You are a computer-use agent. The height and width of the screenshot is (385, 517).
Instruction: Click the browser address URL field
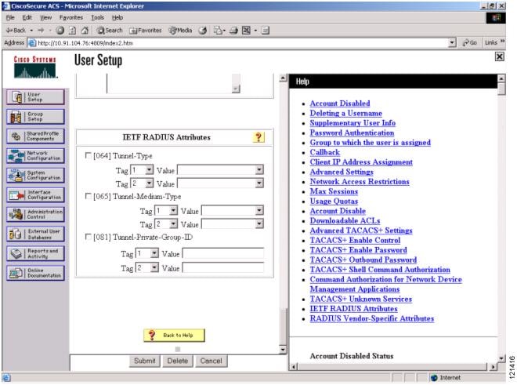coord(238,43)
